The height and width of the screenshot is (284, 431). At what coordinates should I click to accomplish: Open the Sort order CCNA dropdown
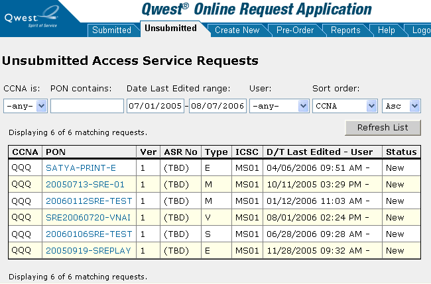click(345, 106)
